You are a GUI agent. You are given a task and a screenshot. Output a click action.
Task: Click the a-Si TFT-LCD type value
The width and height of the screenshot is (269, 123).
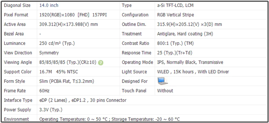point(175,5)
